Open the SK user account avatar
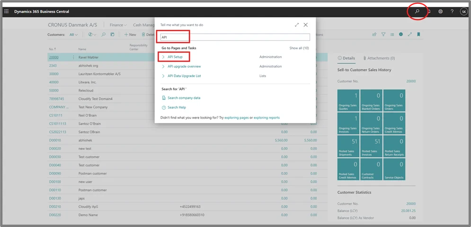The width and height of the screenshot is (471, 227). [x=464, y=11]
